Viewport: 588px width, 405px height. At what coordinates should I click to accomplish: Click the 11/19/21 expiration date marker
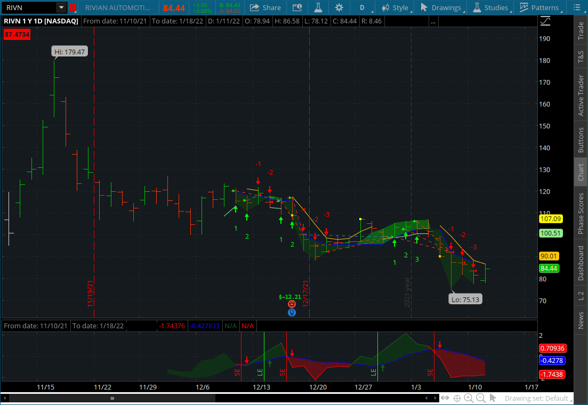91,294
